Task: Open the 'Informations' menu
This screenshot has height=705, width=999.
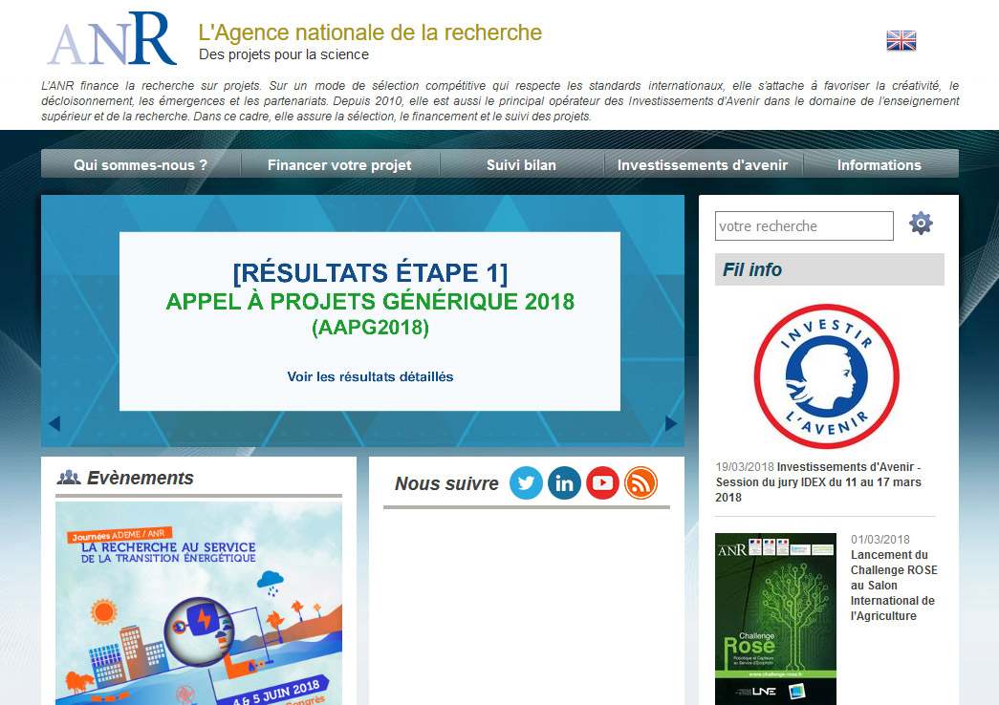Action: click(x=879, y=164)
